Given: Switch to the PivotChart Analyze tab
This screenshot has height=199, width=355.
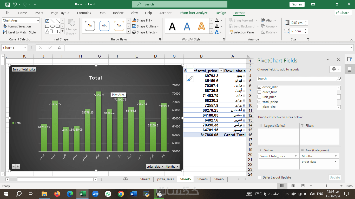Looking at the screenshot, I should point(193,13).
